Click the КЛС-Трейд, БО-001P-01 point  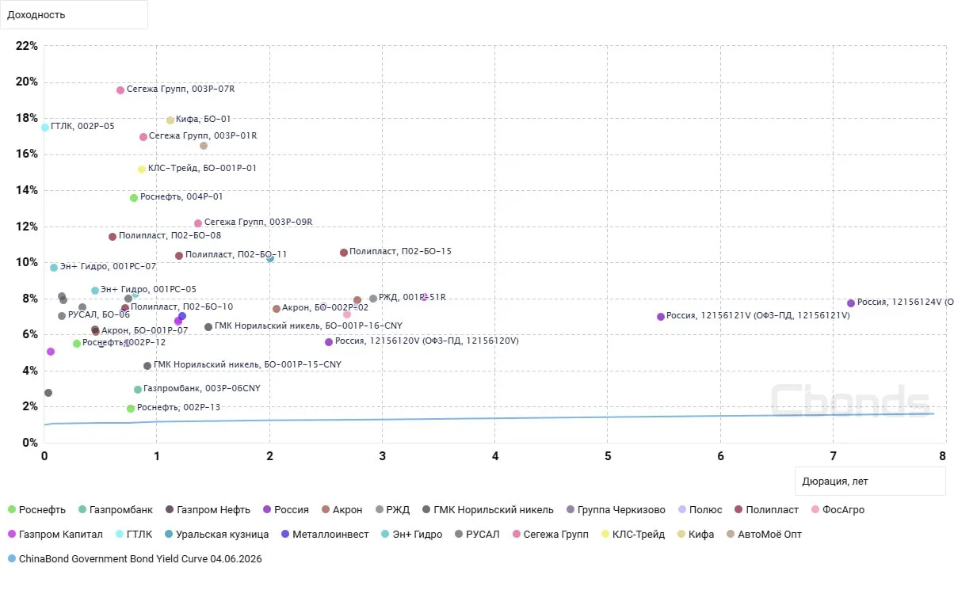[142, 169]
